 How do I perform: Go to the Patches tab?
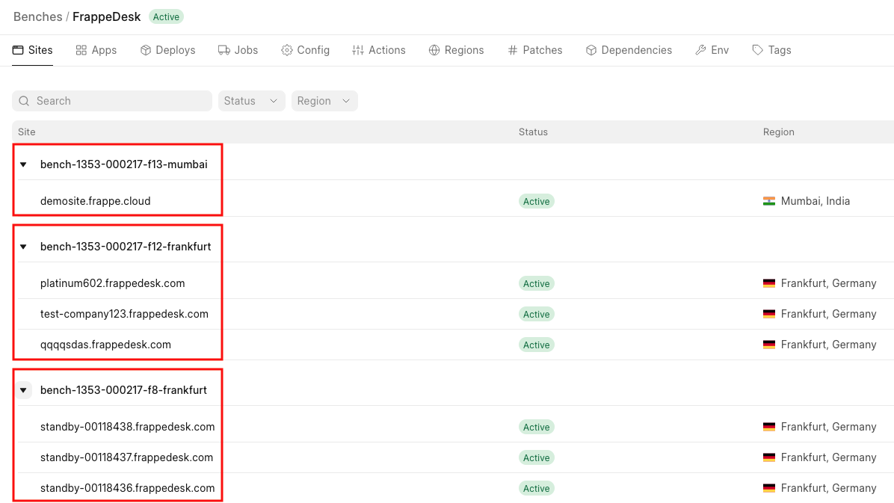click(534, 50)
